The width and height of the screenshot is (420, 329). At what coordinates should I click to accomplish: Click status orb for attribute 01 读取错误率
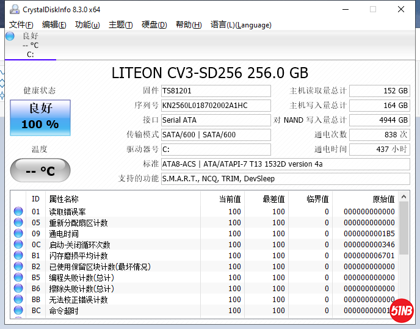tap(18, 212)
